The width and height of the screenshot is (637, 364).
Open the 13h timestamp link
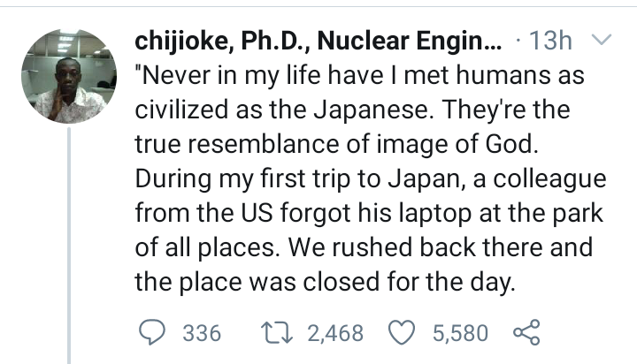(552, 42)
